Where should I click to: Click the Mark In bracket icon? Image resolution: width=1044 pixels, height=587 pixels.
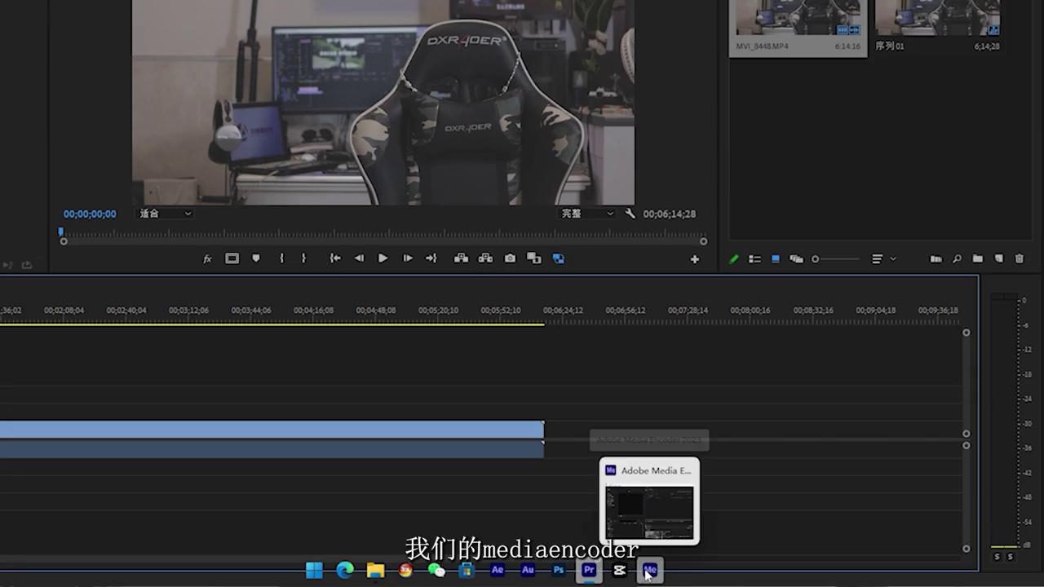(281, 258)
